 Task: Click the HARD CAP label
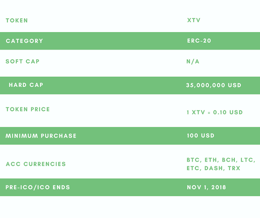[26, 85]
